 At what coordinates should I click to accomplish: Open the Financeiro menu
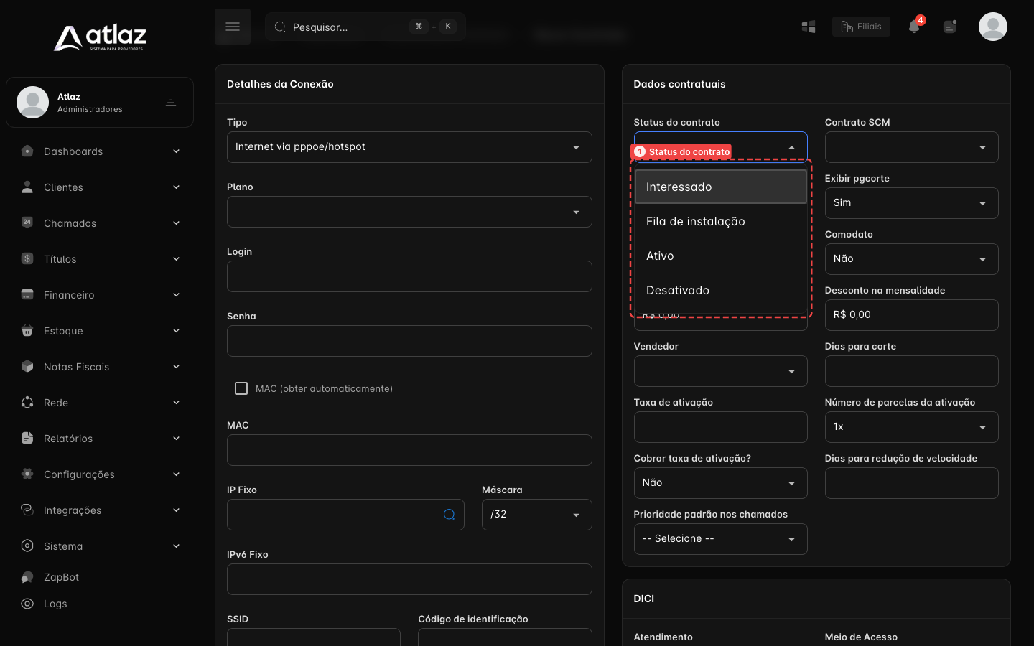[100, 295]
